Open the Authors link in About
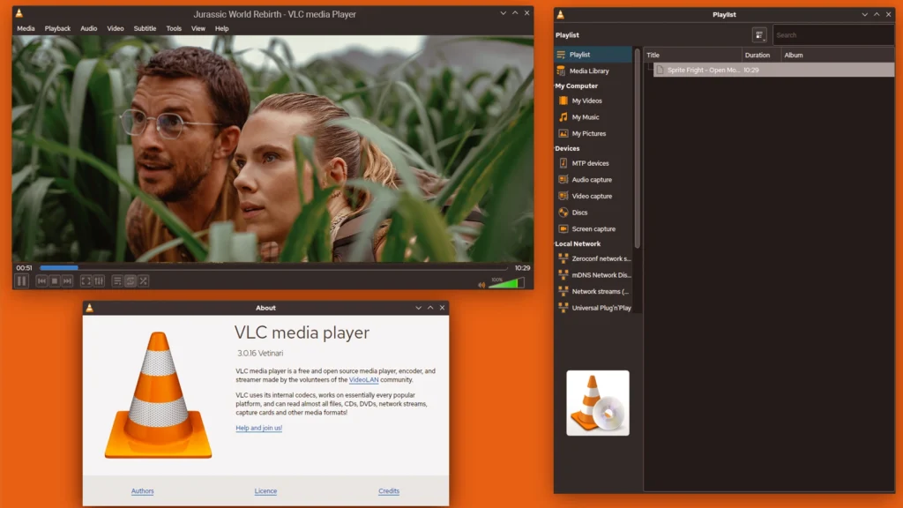The width and height of the screenshot is (903, 508). click(x=142, y=491)
